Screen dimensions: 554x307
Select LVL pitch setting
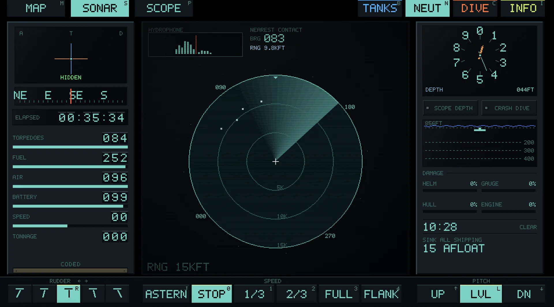pos(481,294)
